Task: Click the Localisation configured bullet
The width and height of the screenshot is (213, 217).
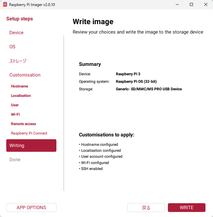Action: click(100, 151)
